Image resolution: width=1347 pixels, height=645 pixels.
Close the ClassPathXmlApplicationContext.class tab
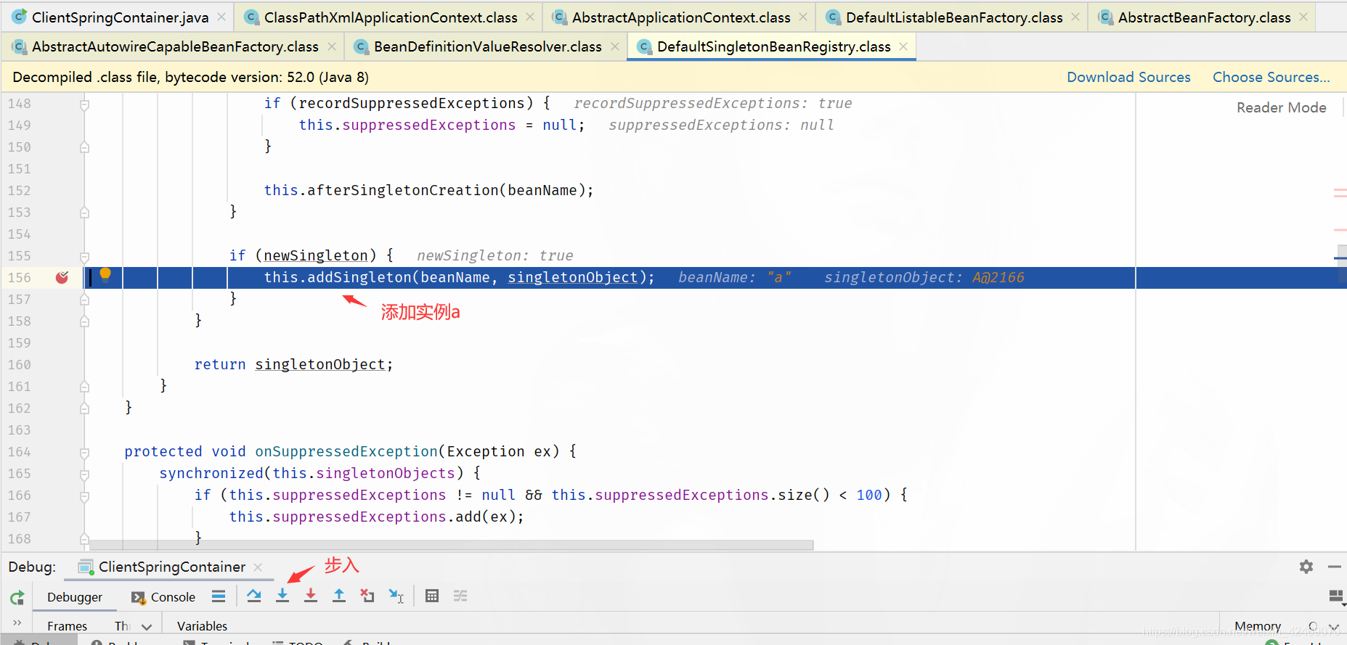click(530, 17)
